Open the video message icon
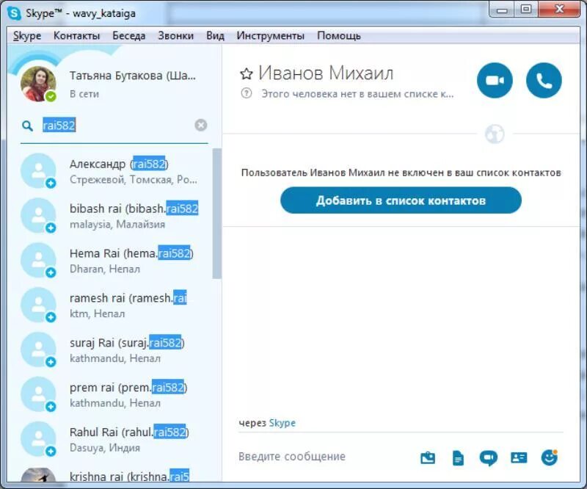The width and height of the screenshot is (587, 489). pyautogui.click(x=488, y=458)
